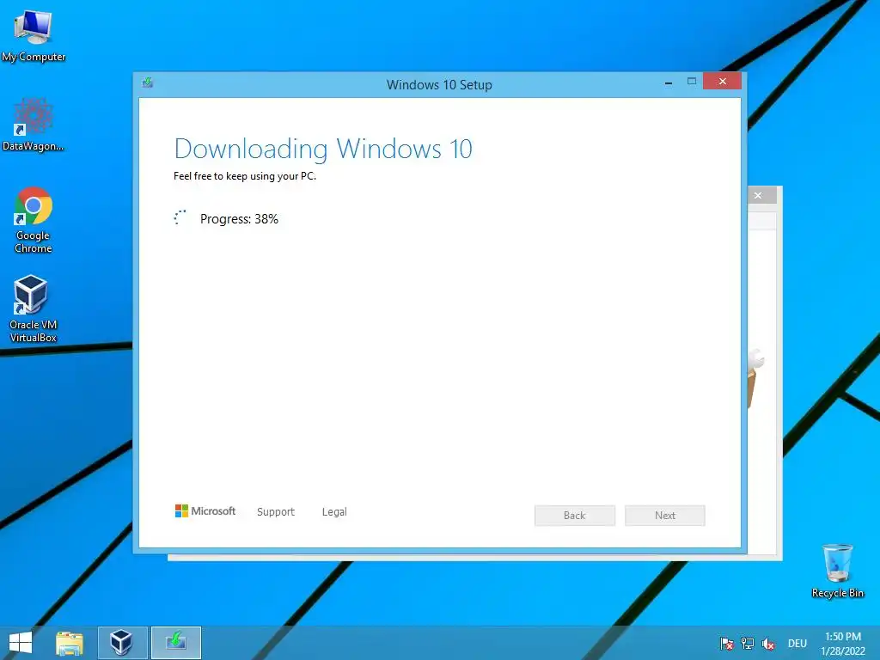This screenshot has height=660, width=880.
Task: Close the background window behind Setup
Action: tap(758, 195)
